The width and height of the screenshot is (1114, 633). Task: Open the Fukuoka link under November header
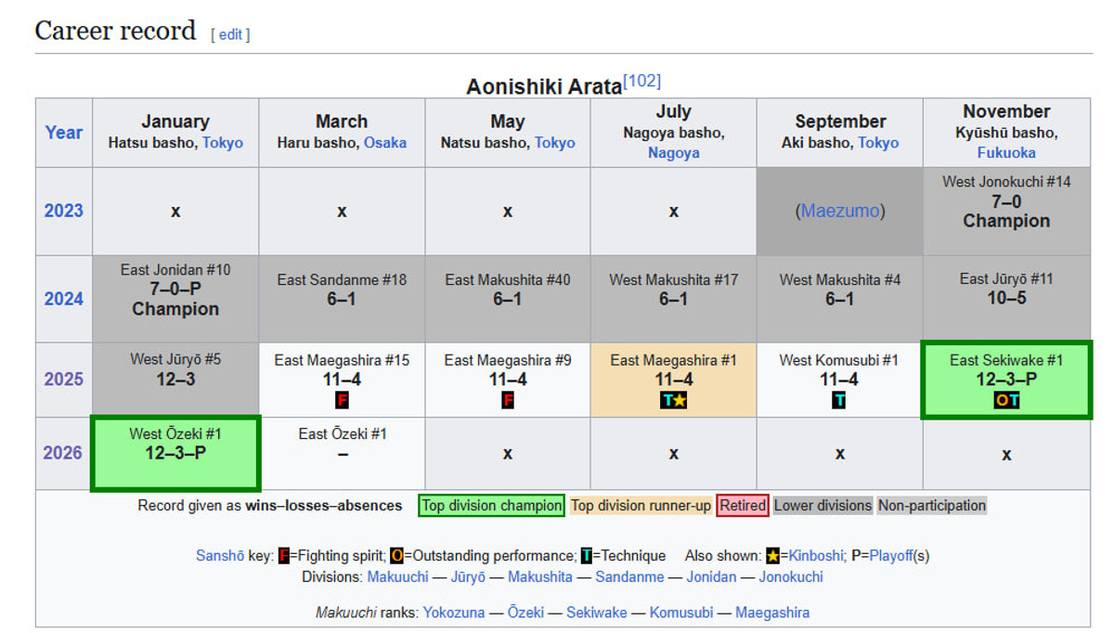coord(1006,152)
